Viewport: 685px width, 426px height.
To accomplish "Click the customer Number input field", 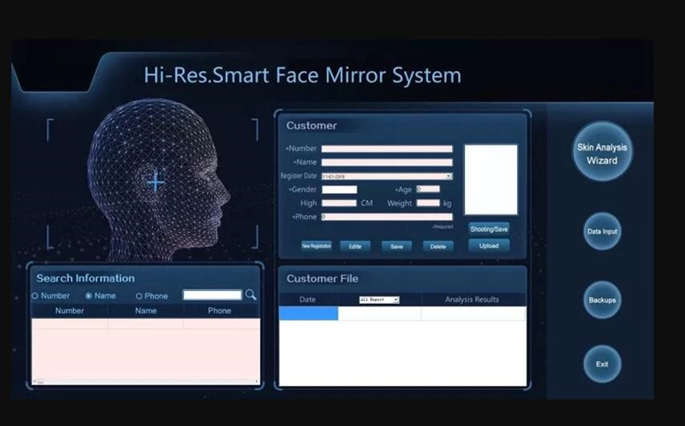I will [x=386, y=149].
